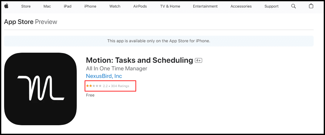
Task: Open the shopping bag icon
Action: click(311, 6)
